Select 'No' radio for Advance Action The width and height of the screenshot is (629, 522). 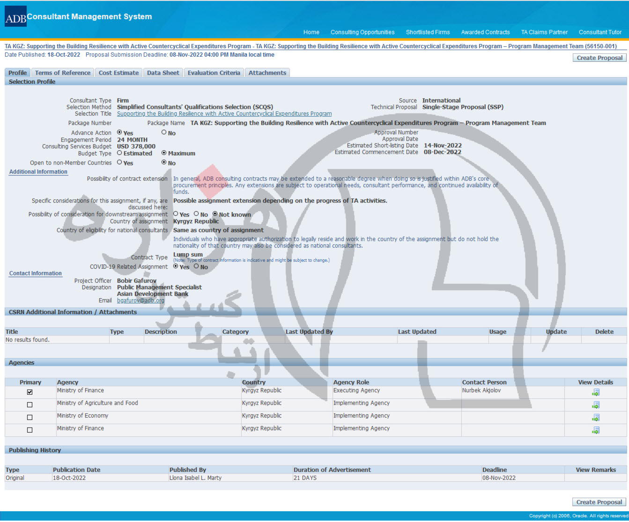[164, 132]
